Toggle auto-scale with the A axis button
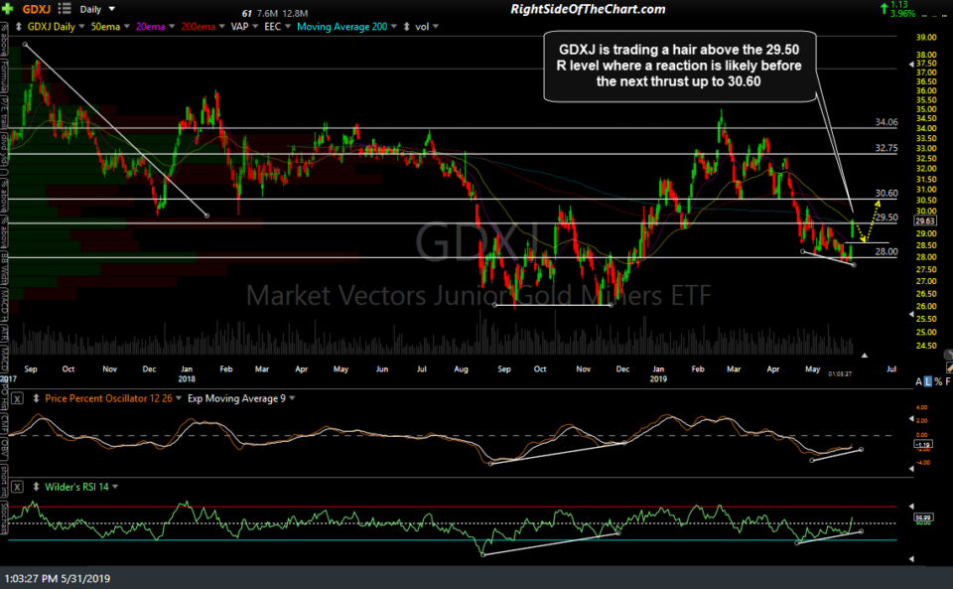953x589 pixels. coord(917,380)
